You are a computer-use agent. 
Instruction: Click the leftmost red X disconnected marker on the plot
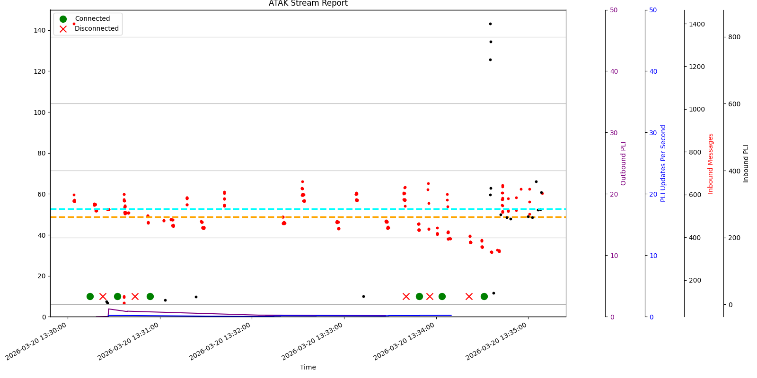point(103,296)
